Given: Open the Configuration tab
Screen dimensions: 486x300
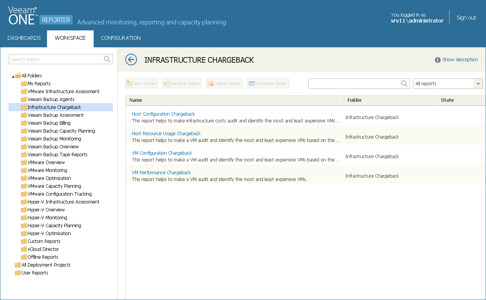Looking at the screenshot, I should (121, 38).
